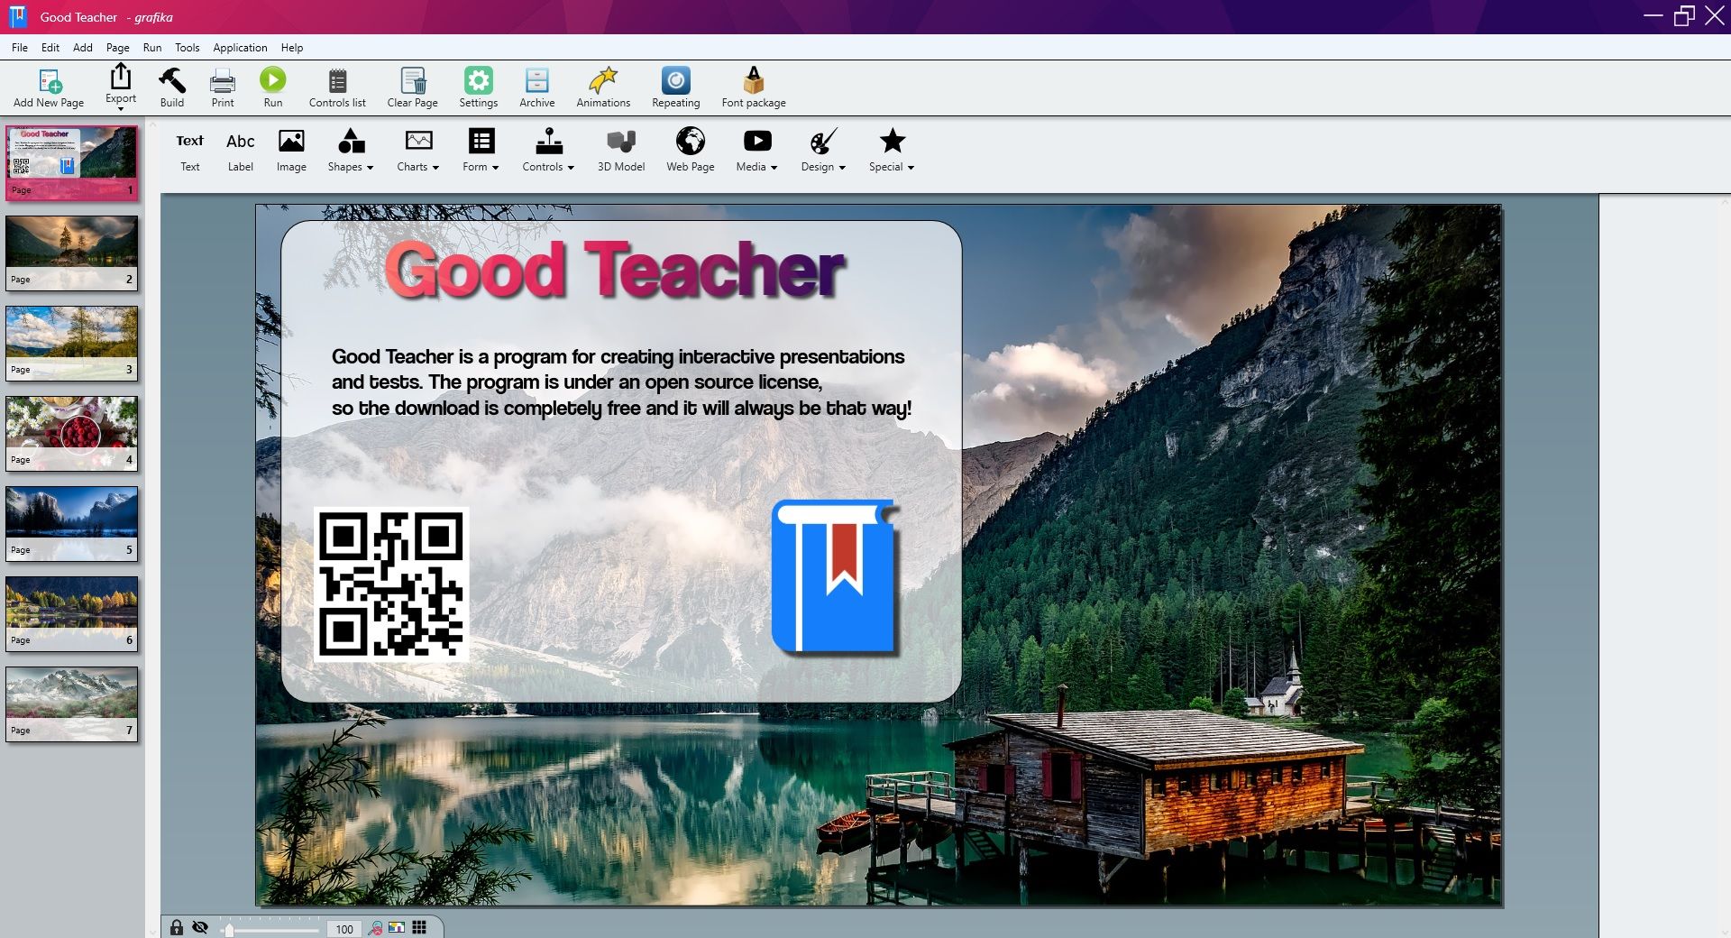Click the Build hammer icon
Screen dimensions: 1731x938
click(171, 87)
